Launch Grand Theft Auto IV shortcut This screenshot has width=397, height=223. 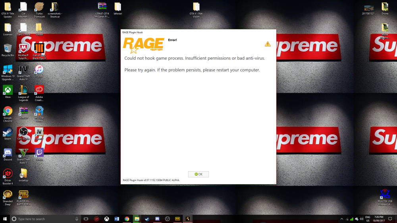[23, 72]
